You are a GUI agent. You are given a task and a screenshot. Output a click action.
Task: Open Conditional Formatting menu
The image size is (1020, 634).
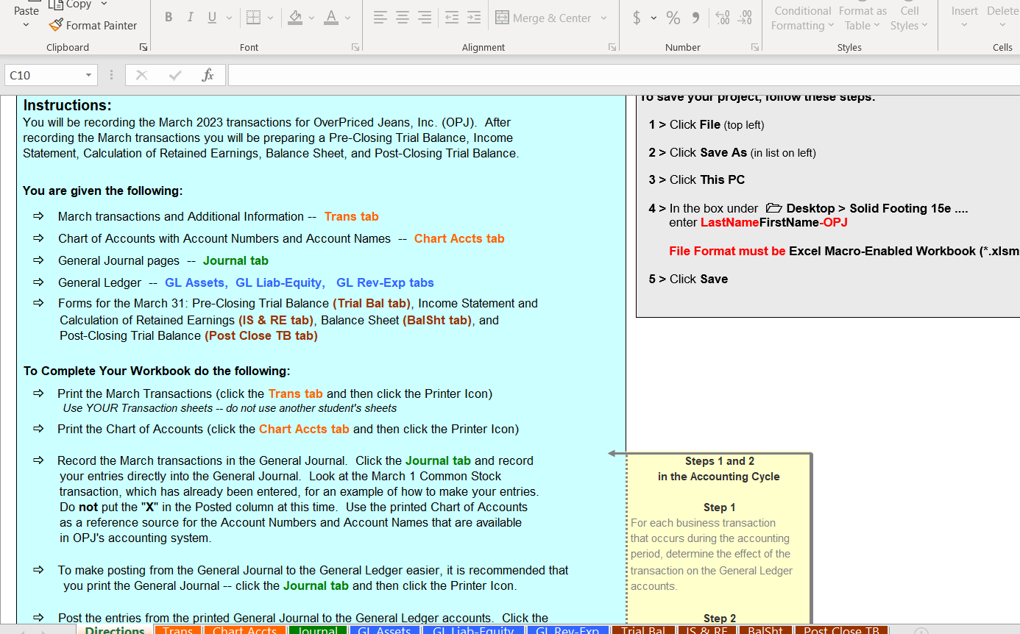coord(802,18)
